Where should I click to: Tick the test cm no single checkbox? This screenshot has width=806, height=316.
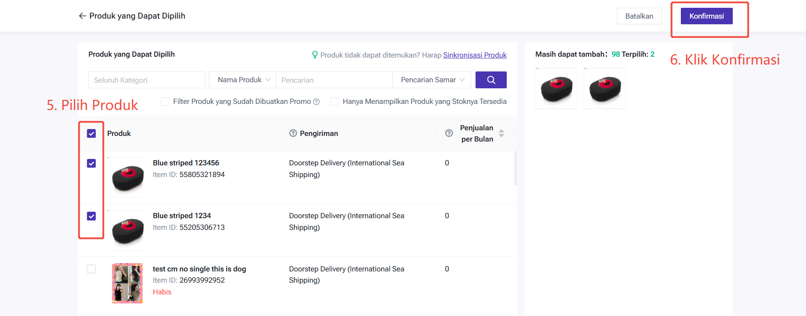(91, 269)
